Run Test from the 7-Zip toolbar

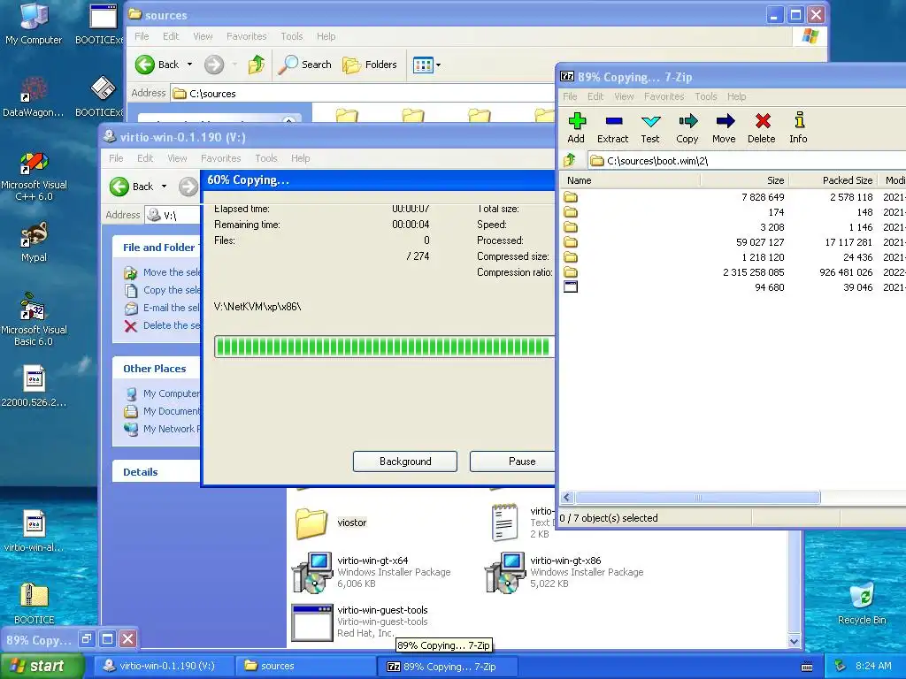point(650,127)
